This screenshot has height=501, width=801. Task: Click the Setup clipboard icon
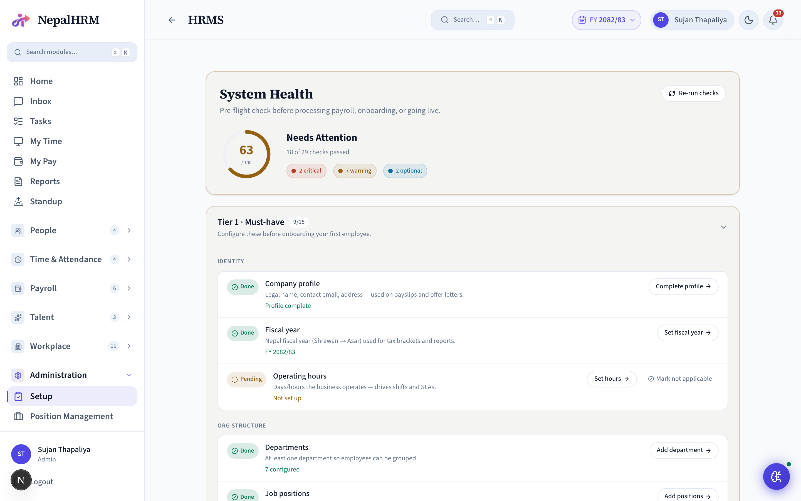pos(18,396)
